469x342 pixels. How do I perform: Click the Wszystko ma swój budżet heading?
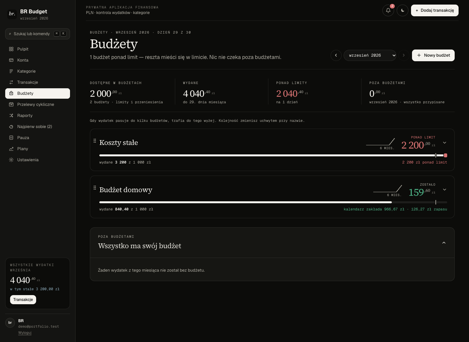(x=140, y=246)
